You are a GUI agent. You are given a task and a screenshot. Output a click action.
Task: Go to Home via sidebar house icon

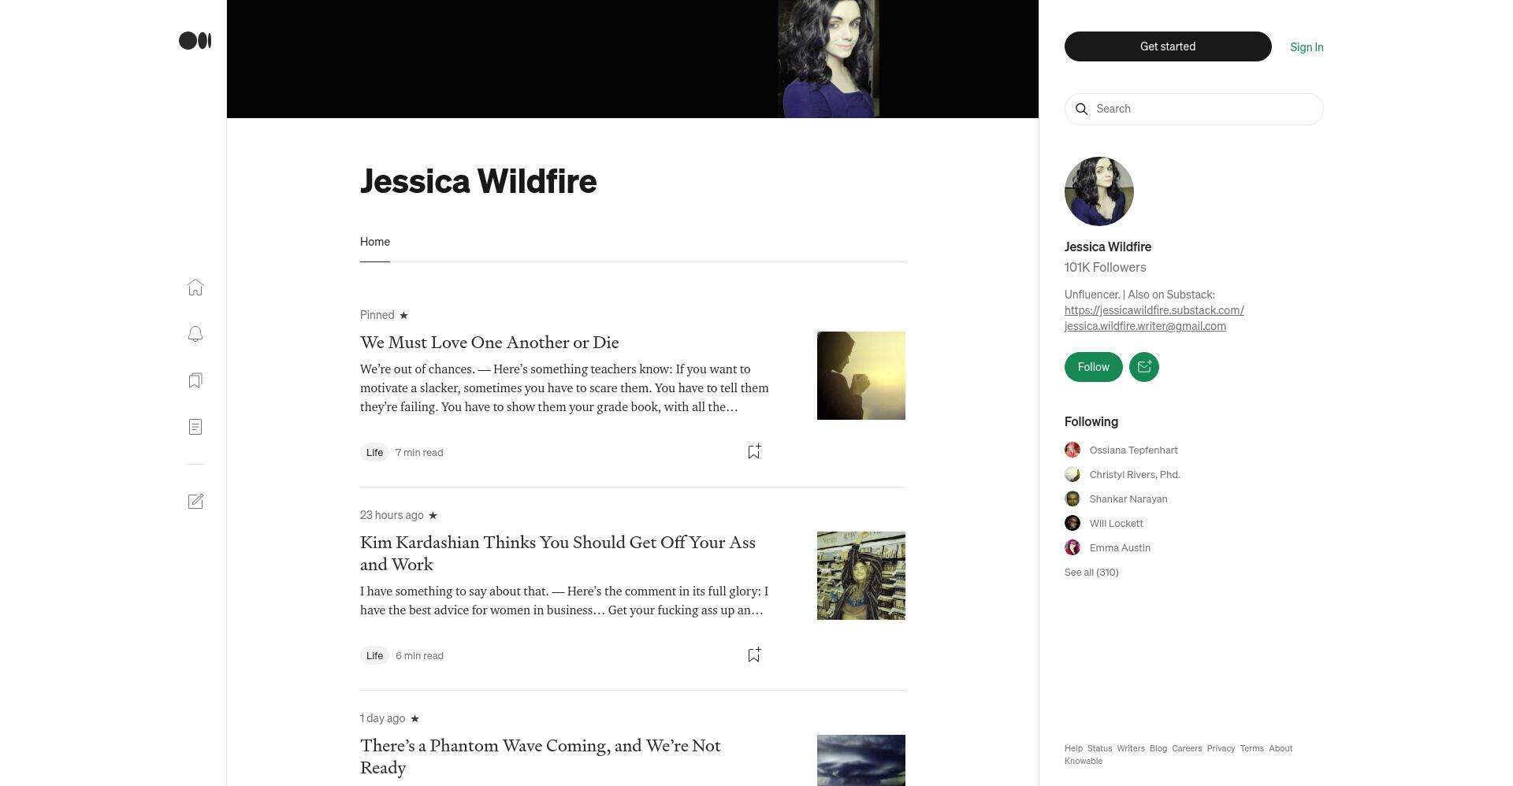click(195, 287)
